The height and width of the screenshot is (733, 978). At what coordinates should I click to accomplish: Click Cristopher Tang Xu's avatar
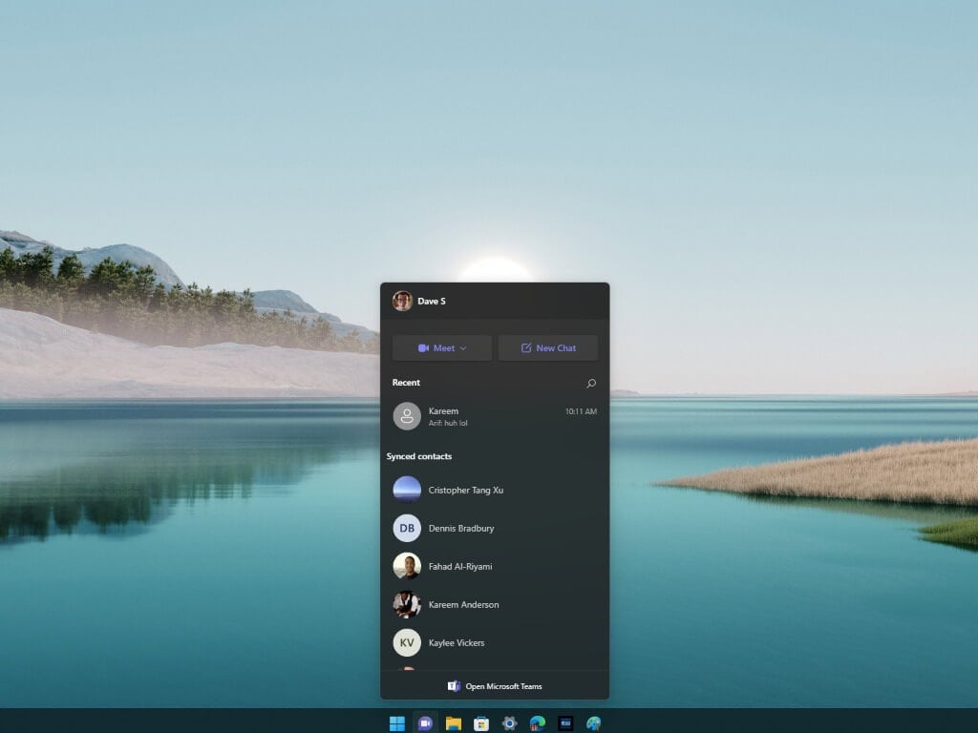click(407, 490)
